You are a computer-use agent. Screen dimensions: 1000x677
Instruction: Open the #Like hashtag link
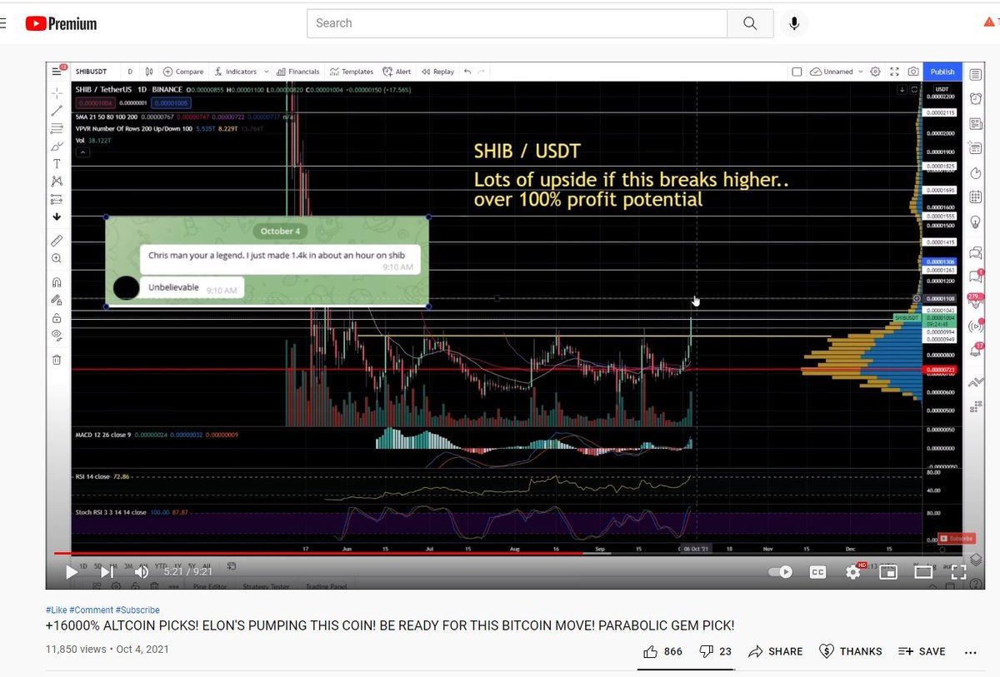pyautogui.click(x=56, y=610)
